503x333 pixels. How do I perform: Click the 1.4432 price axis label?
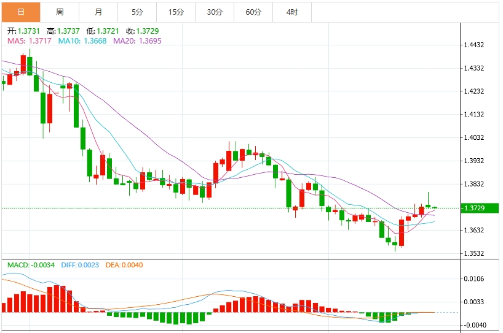(474, 45)
